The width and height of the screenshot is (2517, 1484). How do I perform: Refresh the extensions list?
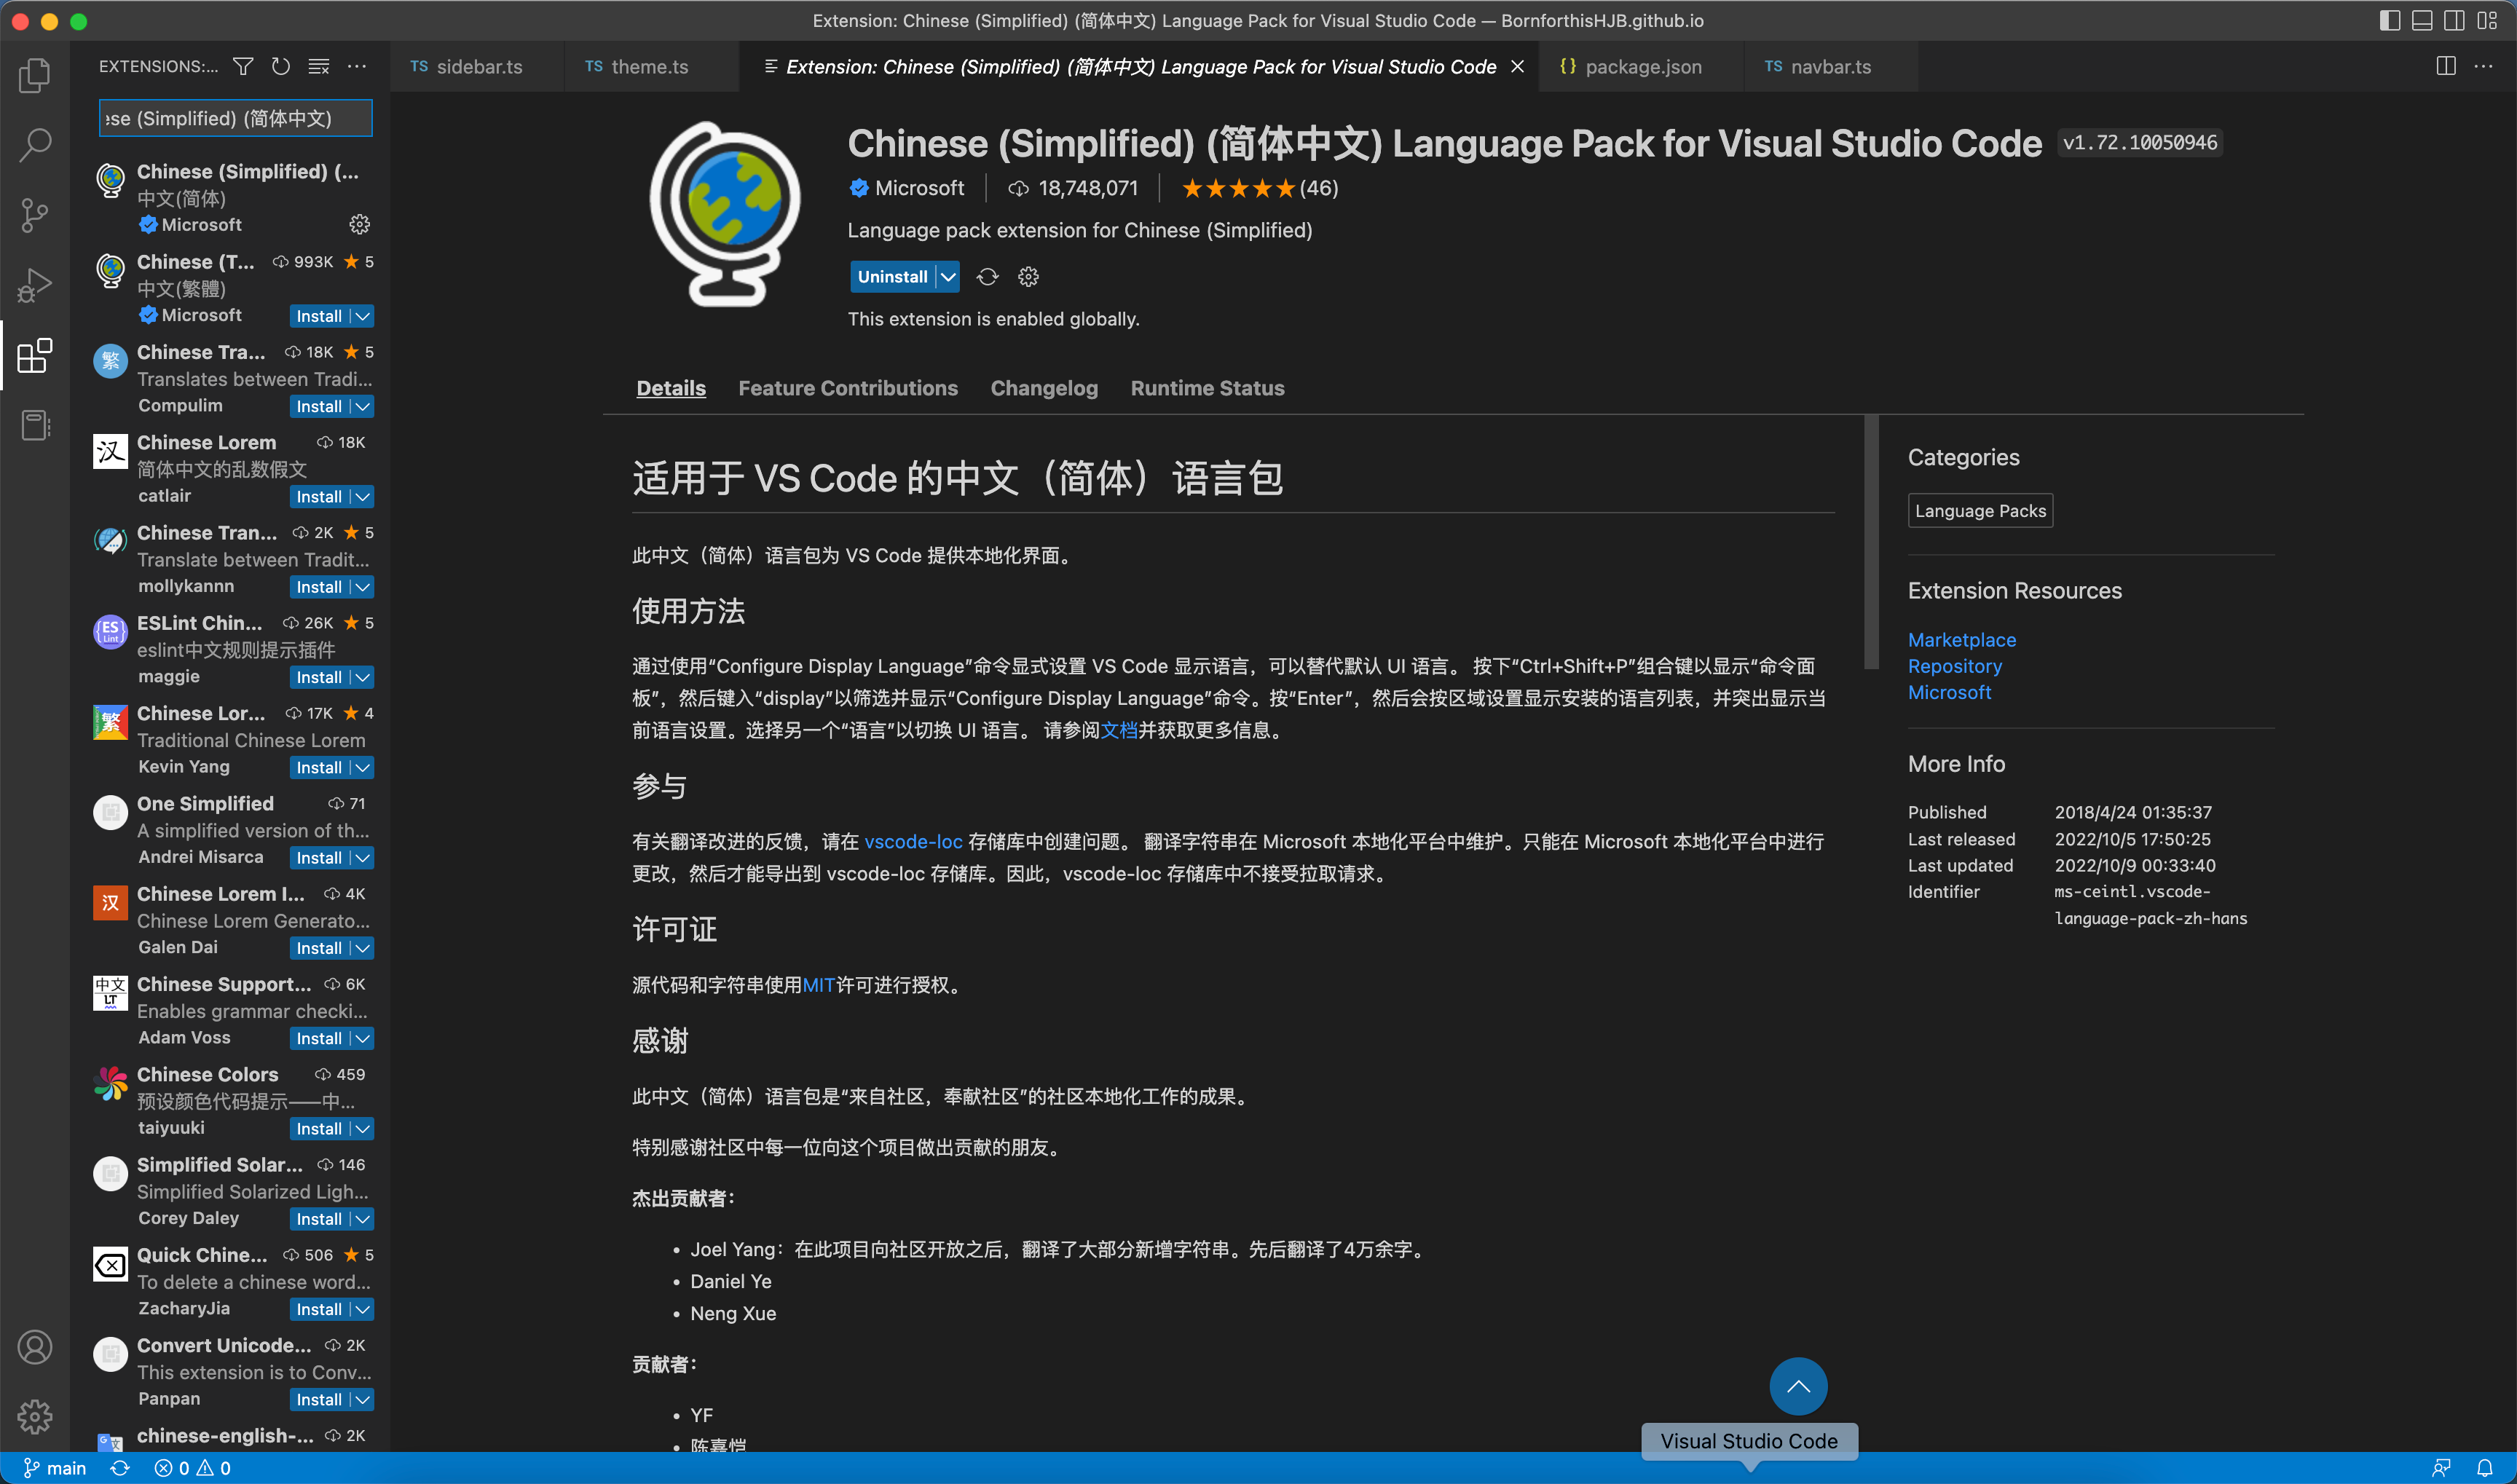281,66
